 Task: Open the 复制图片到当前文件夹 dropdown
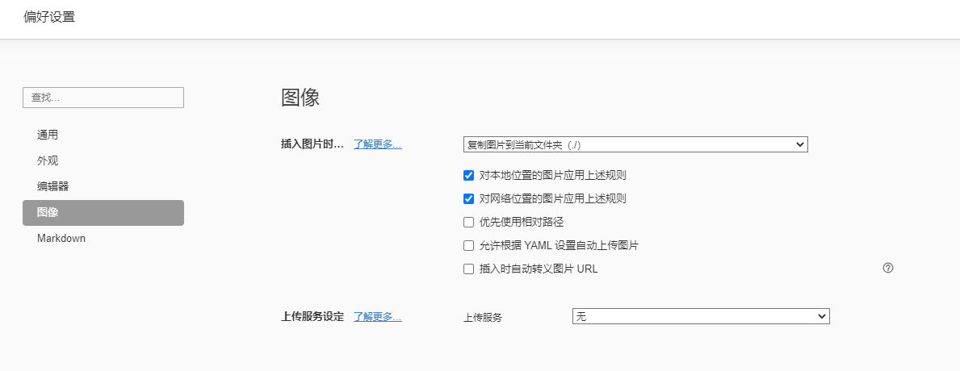click(x=635, y=144)
